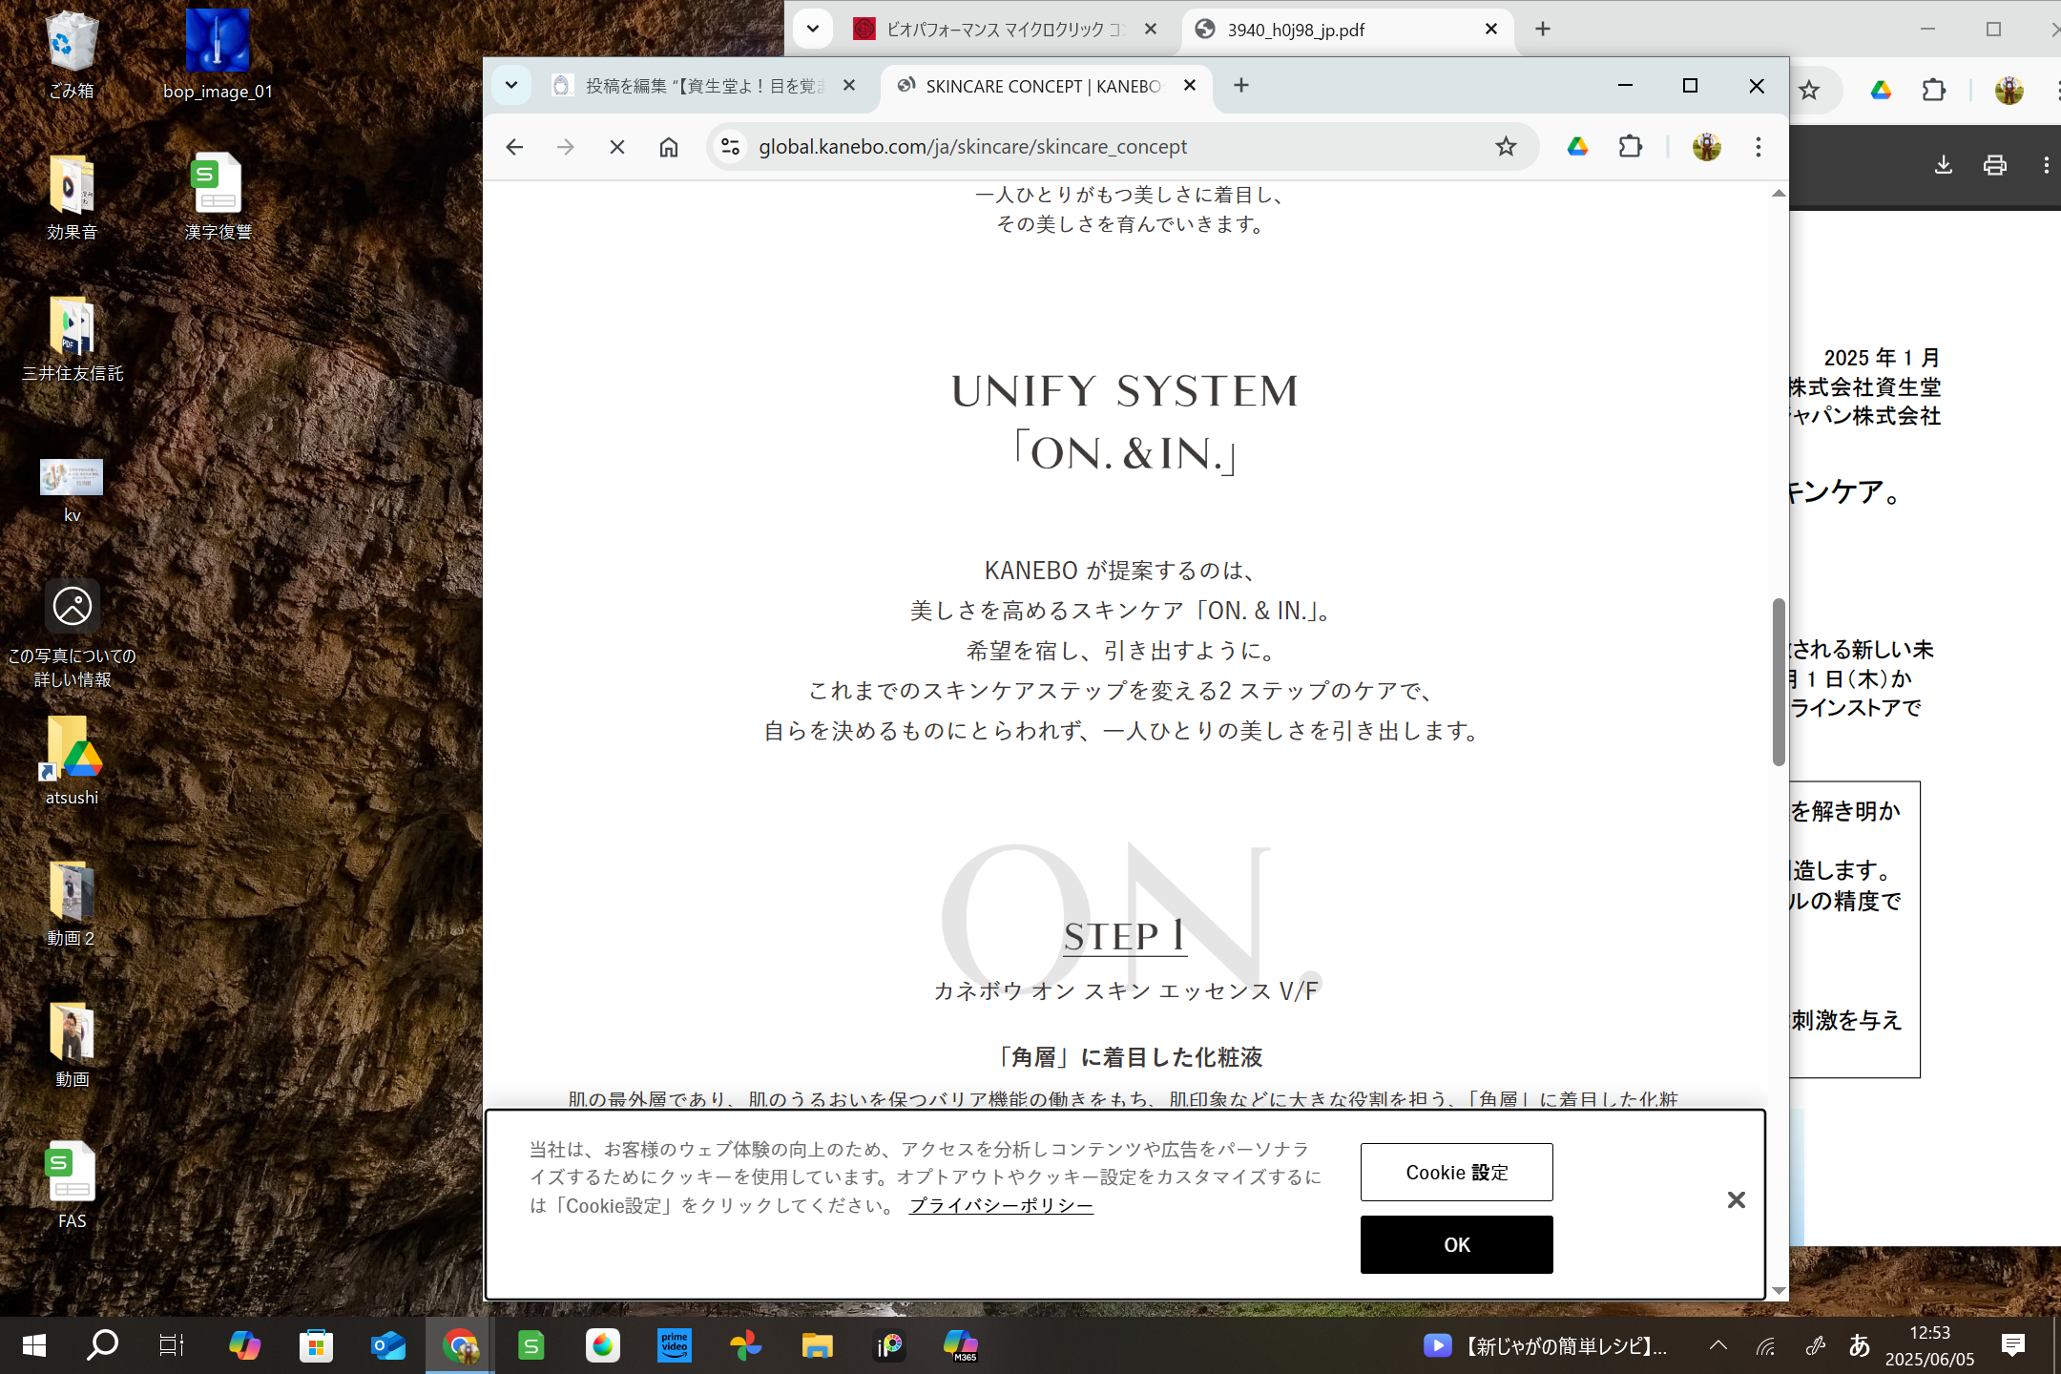The width and height of the screenshot is (2061, 1374).
Task: Click the page vertical scrollbar thumb
Action: (x=1778, y=682)
